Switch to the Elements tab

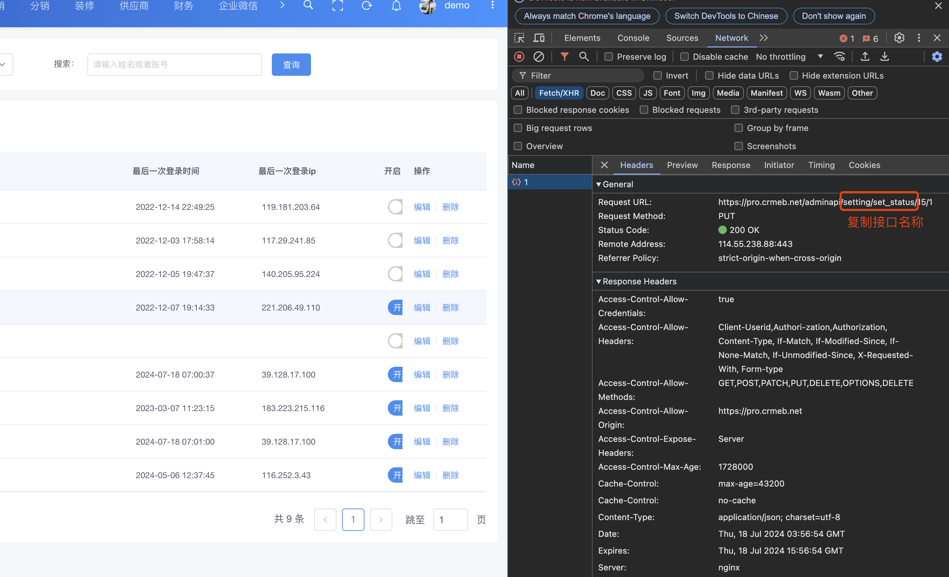click(x=582, y=38)
